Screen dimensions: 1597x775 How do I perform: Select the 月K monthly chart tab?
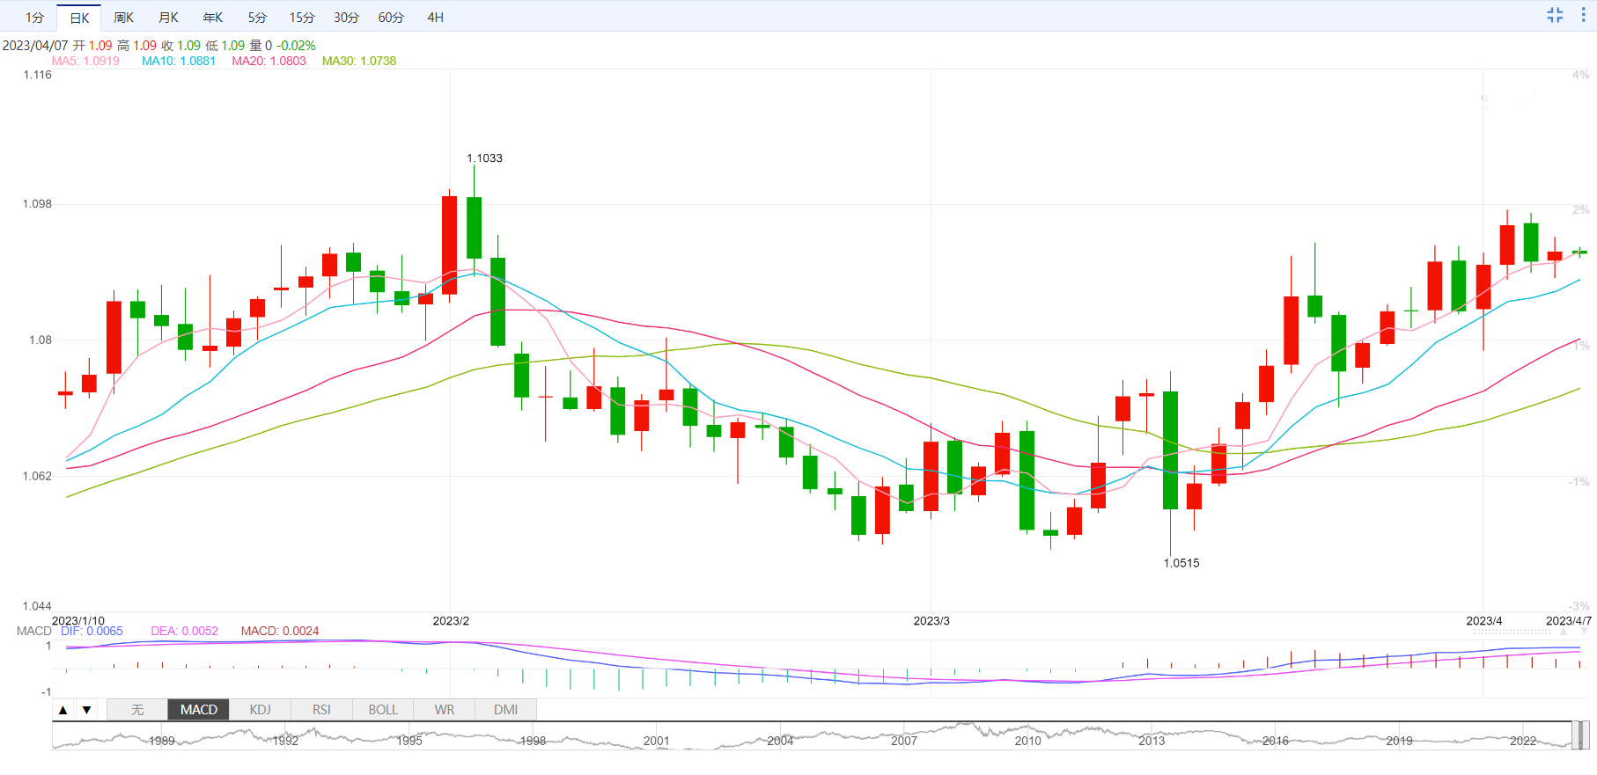click(x=168, y=18)
